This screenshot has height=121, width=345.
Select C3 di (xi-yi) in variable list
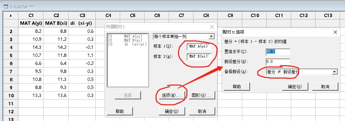point(127,44)
